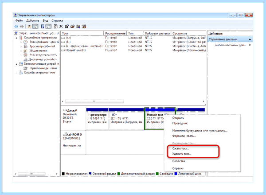The width and height of the screenshot is (266, 195).
Task: Click the Refresh toolbar icon
Action: click(x=55, y=27)
